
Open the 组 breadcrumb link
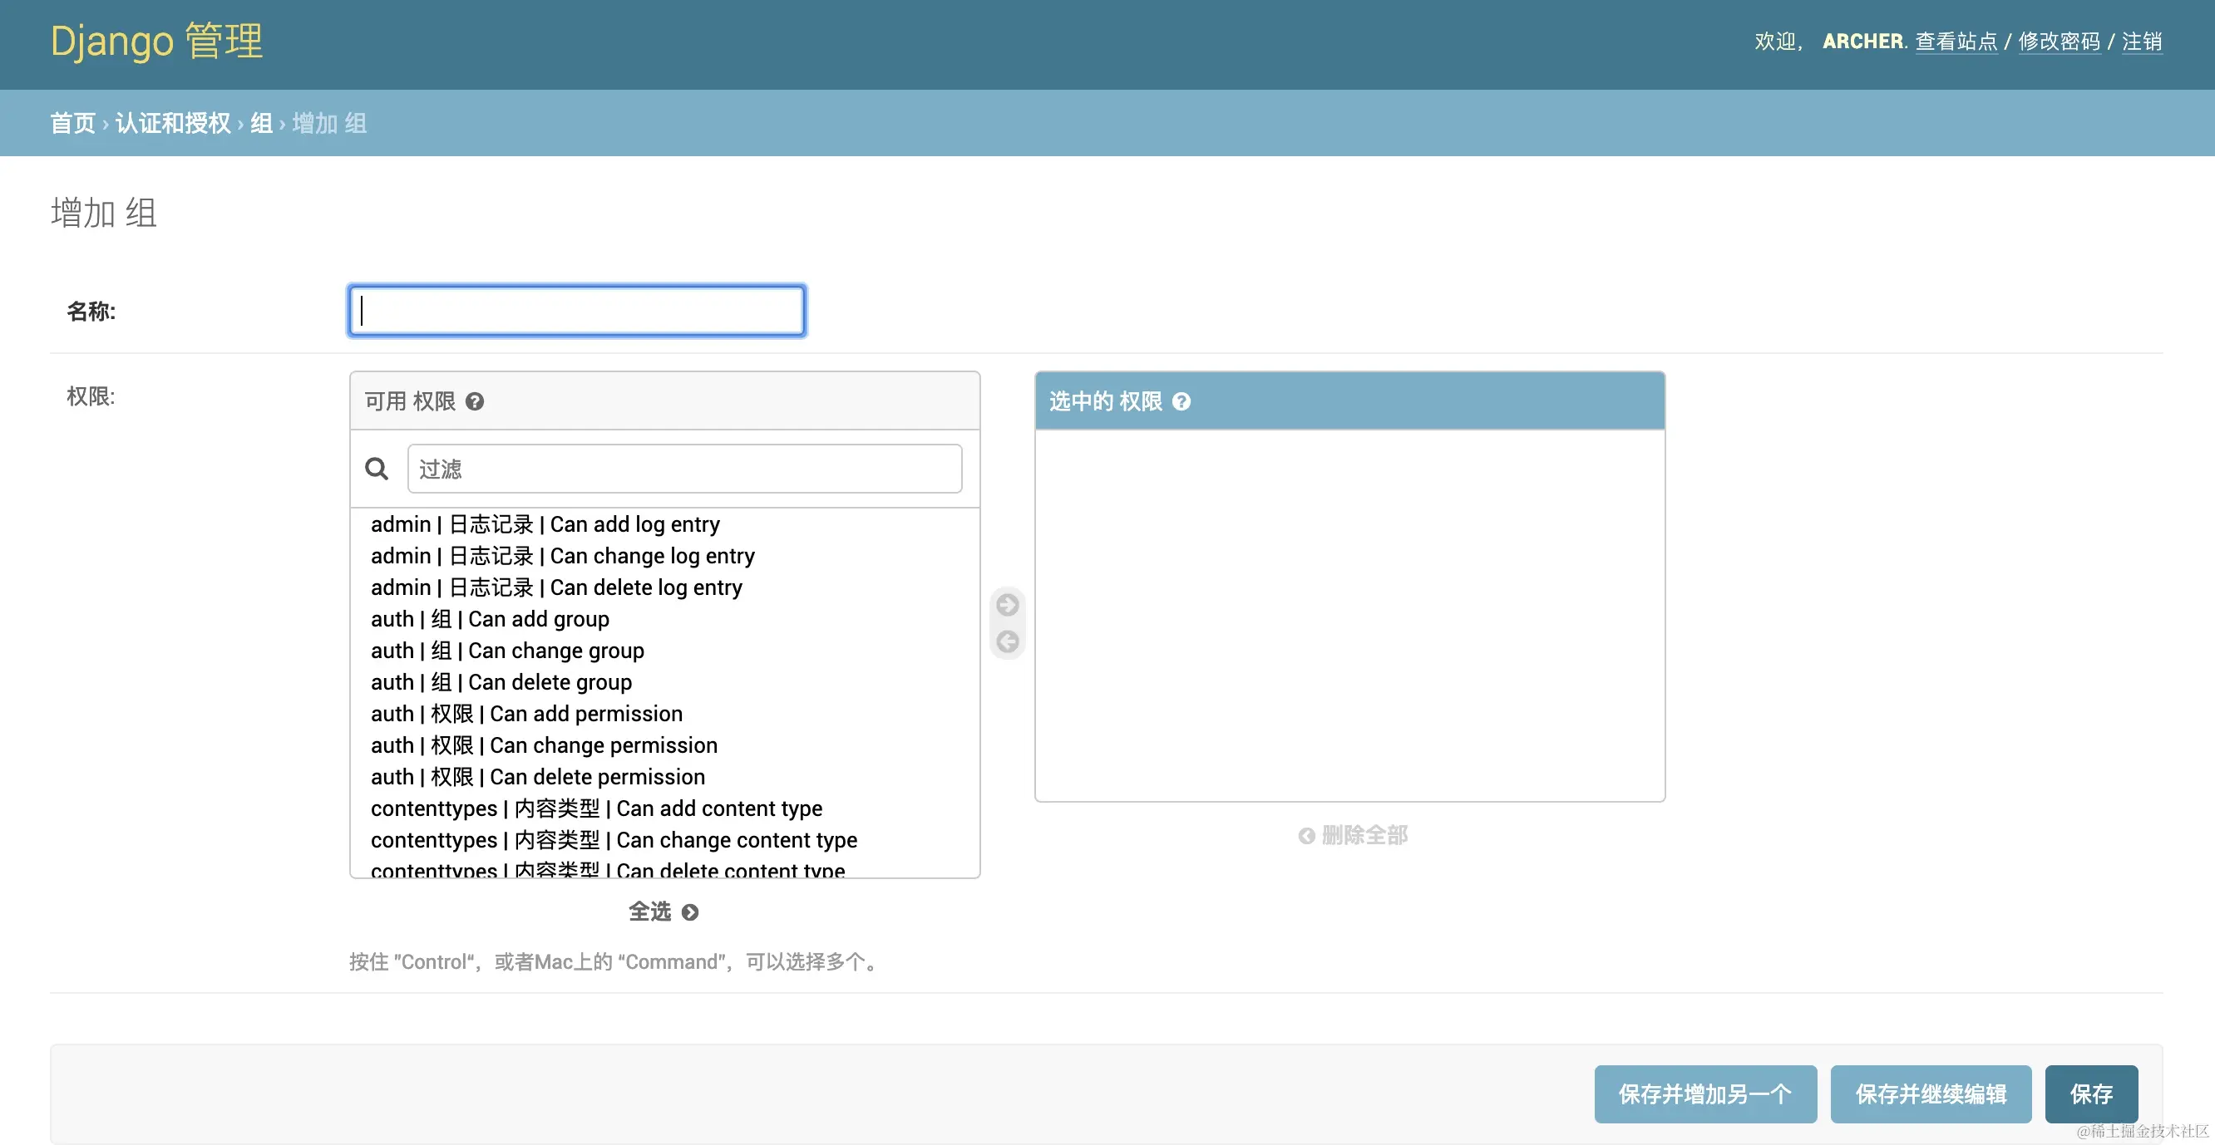tap(260, 123)
